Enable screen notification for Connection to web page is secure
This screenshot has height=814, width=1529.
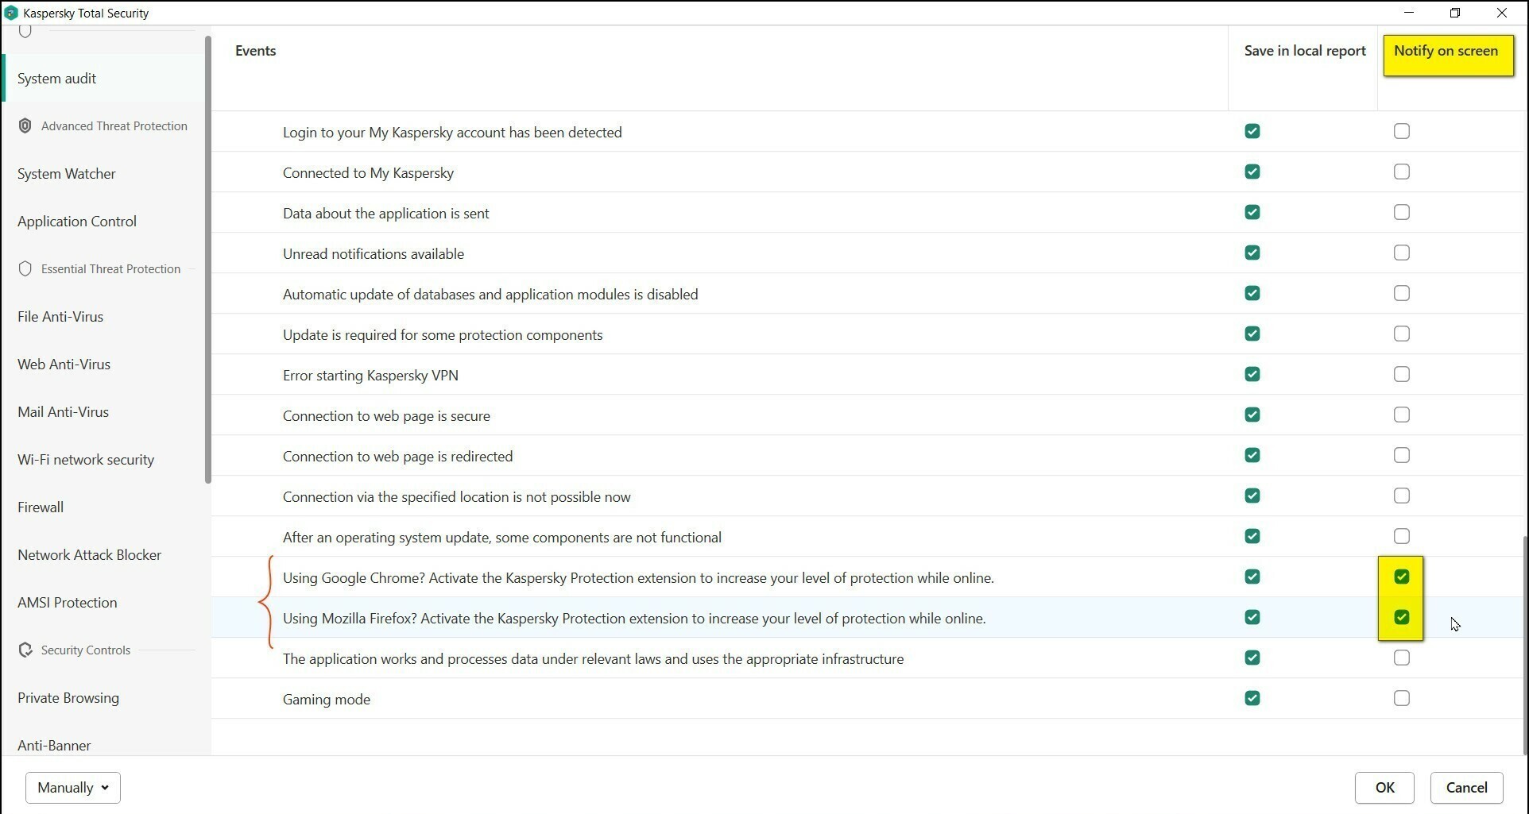coord(1402,415)
